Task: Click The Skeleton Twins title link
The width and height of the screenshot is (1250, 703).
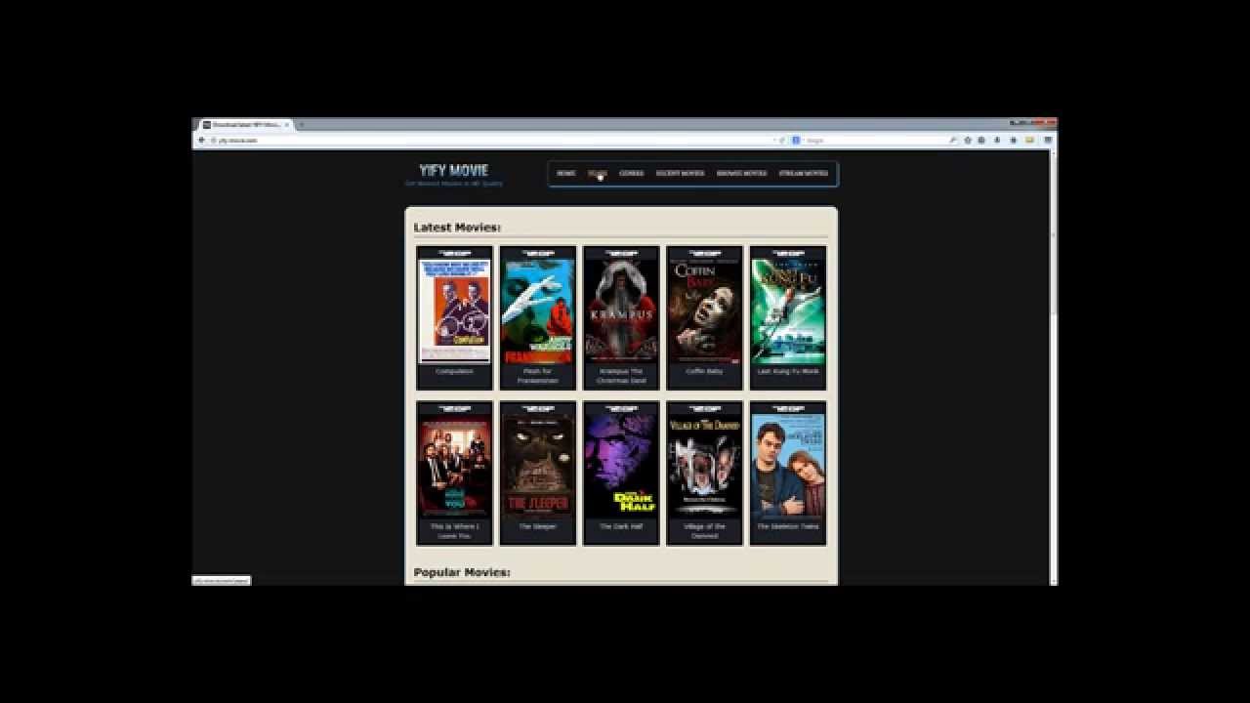Action: pos(788,526)
